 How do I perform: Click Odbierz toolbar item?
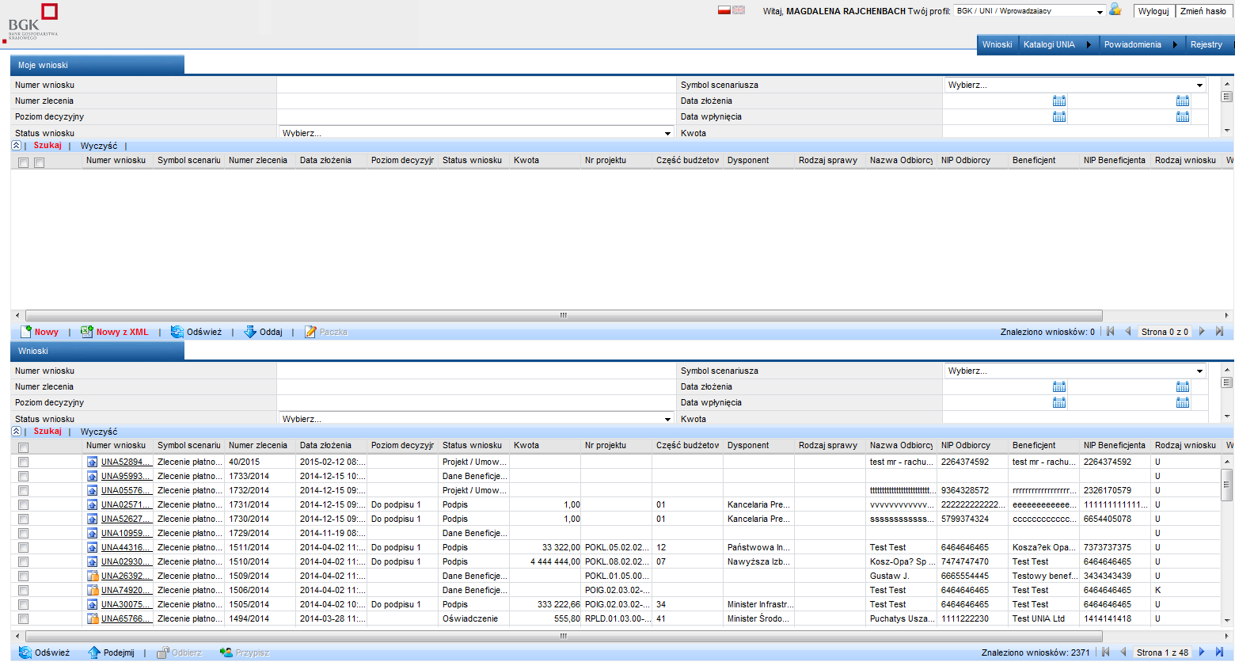179,652
